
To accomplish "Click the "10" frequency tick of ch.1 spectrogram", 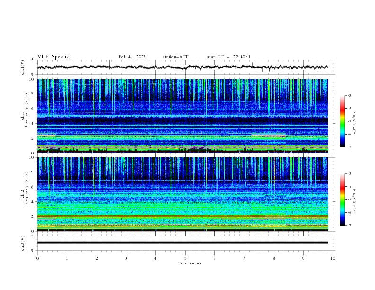I will pos(32,79).
